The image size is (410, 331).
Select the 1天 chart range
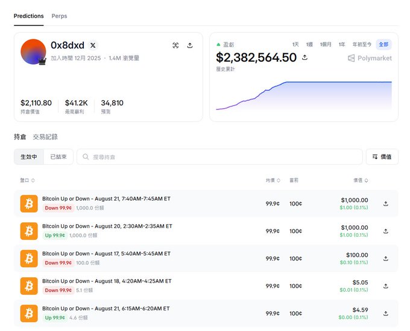[295, 44]
